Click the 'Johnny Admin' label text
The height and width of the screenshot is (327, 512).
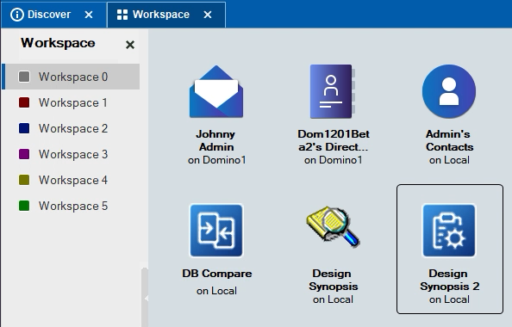coord(216,140)
